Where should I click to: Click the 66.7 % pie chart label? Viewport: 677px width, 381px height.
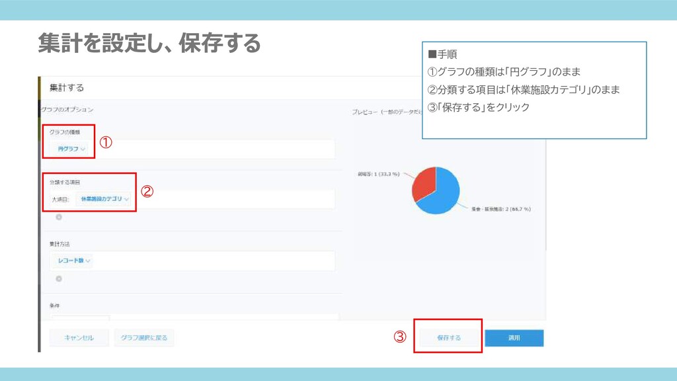pyautogui.click(x=501, y=209)
